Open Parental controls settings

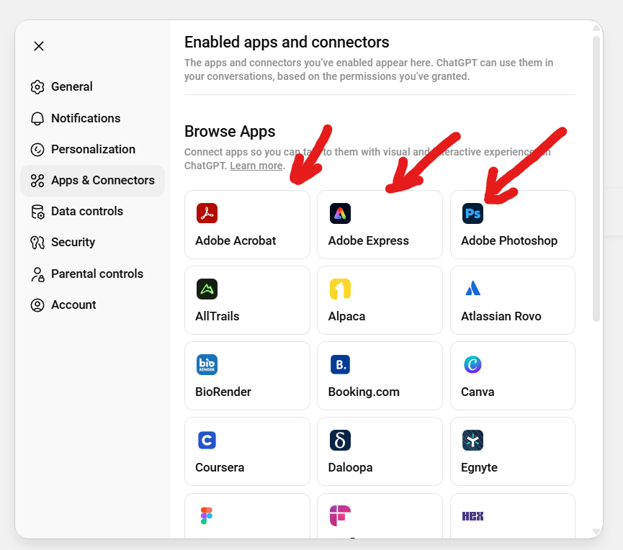(x=97, y=274)
